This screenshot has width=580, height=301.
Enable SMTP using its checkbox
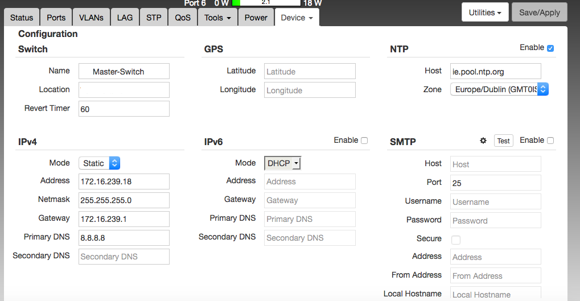pos(550,141)
